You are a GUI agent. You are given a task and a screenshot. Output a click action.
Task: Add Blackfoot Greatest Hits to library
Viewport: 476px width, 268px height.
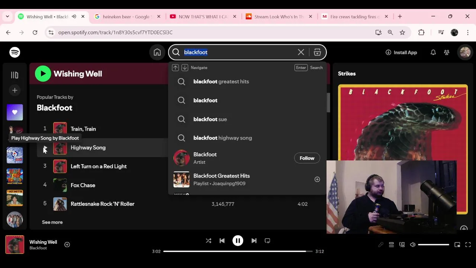click(317, 179)
